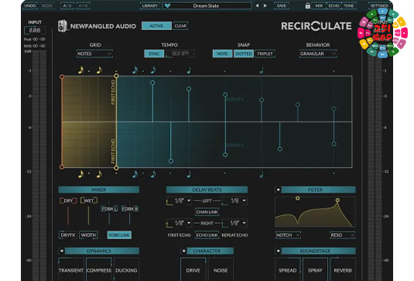Adjust the DRY level slider
This screenshot has height=281, width=414.
pos(68,216)
